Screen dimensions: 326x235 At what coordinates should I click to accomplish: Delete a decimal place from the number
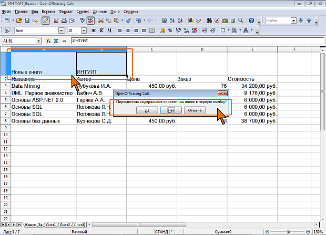pos(194,30)
